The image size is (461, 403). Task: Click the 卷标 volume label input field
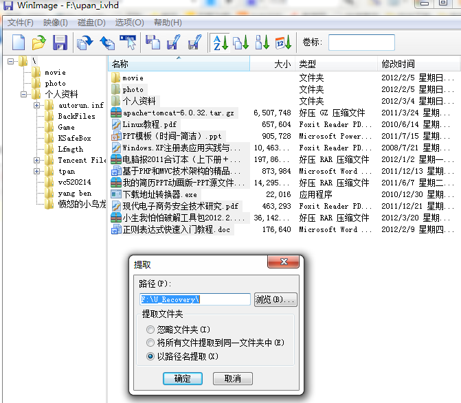click(361, 43)
